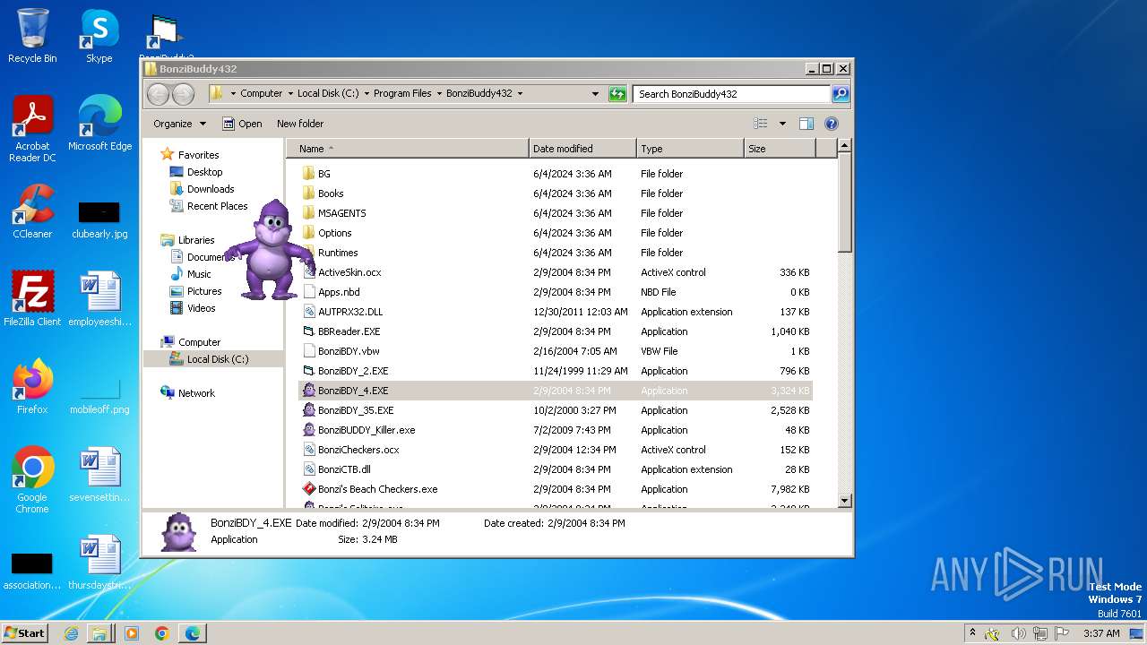Viewport: 1147px width, 645px height.
Task: Open the Start menu
Action: click(24, 632)
